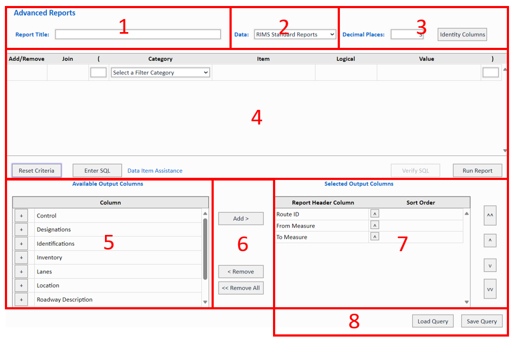Expand the Inventory column group
The height and width of the screenshot is (342, 515).
point(21,258)
